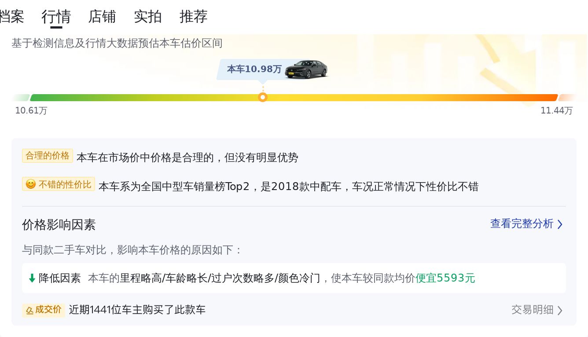588x337 pixels.
Task: Click the 11.44万 maximum price label
Action: tap(557, 110)
